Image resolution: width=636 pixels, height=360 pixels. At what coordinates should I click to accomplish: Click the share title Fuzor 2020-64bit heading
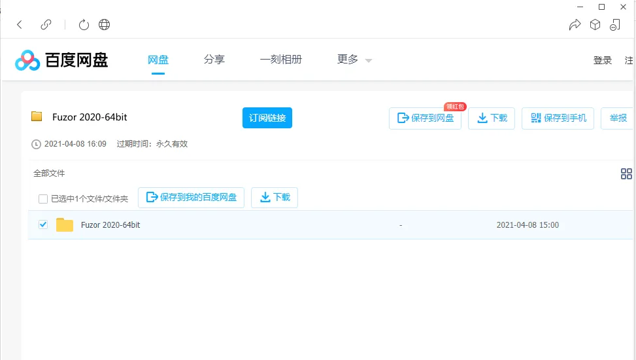click(90, 117)
